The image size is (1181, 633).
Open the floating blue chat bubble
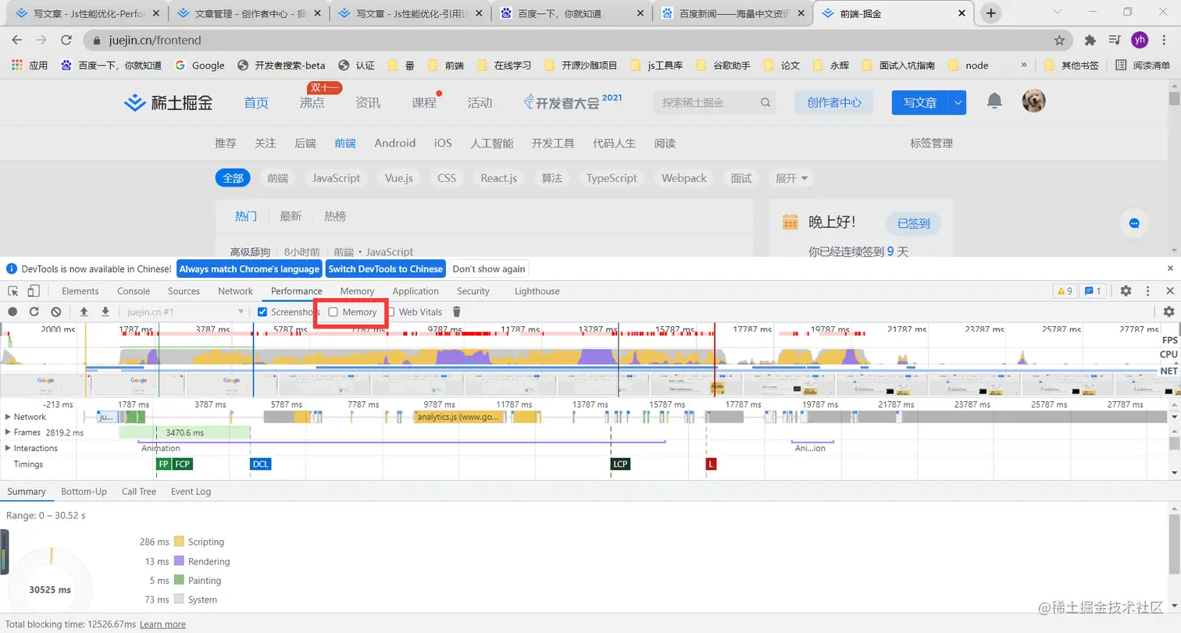[1133, 223]
